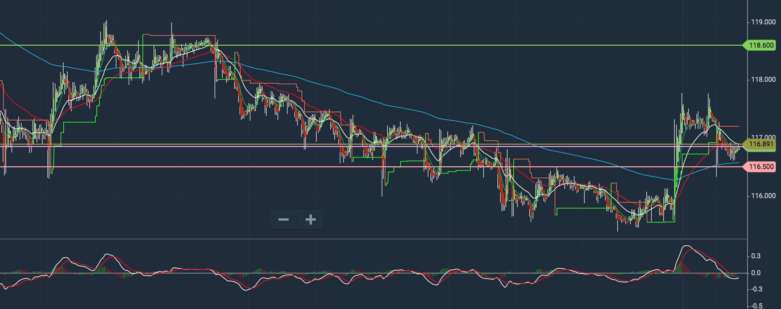Zoom in using the plus button

point(311,220)
